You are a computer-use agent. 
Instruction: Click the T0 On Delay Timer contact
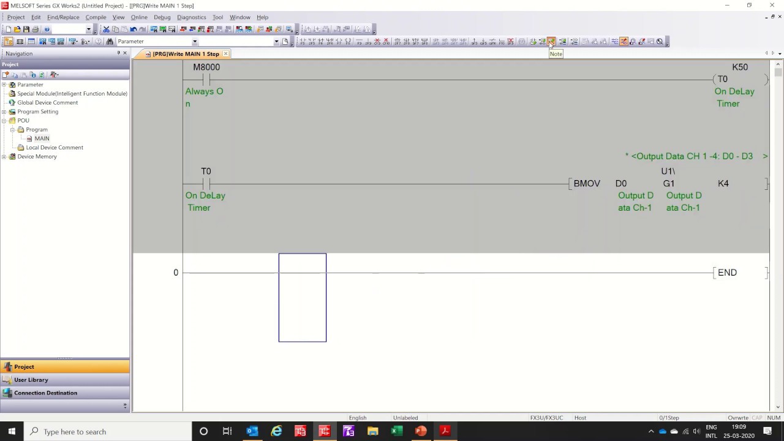[206, 184]
